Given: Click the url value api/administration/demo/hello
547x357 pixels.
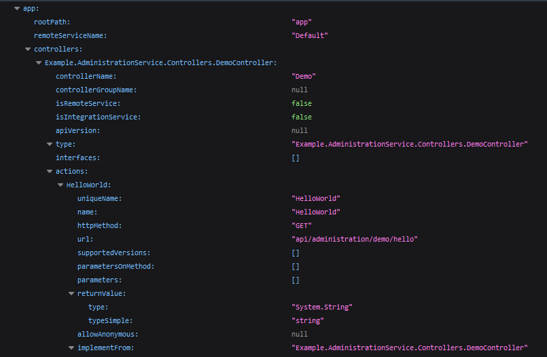Looking at the screenshot, I should [x=354, y=240].
